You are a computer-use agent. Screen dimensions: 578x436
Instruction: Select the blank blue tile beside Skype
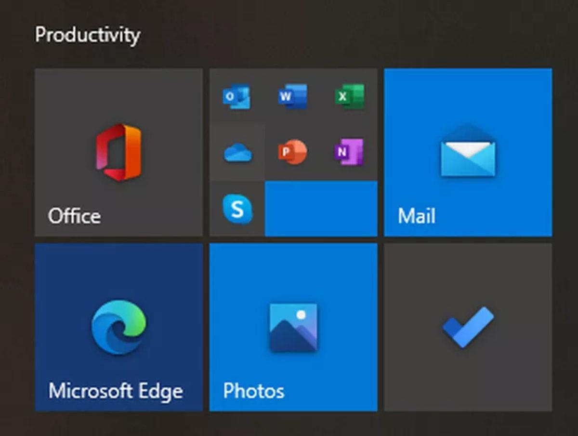click(x=321, y=208)
